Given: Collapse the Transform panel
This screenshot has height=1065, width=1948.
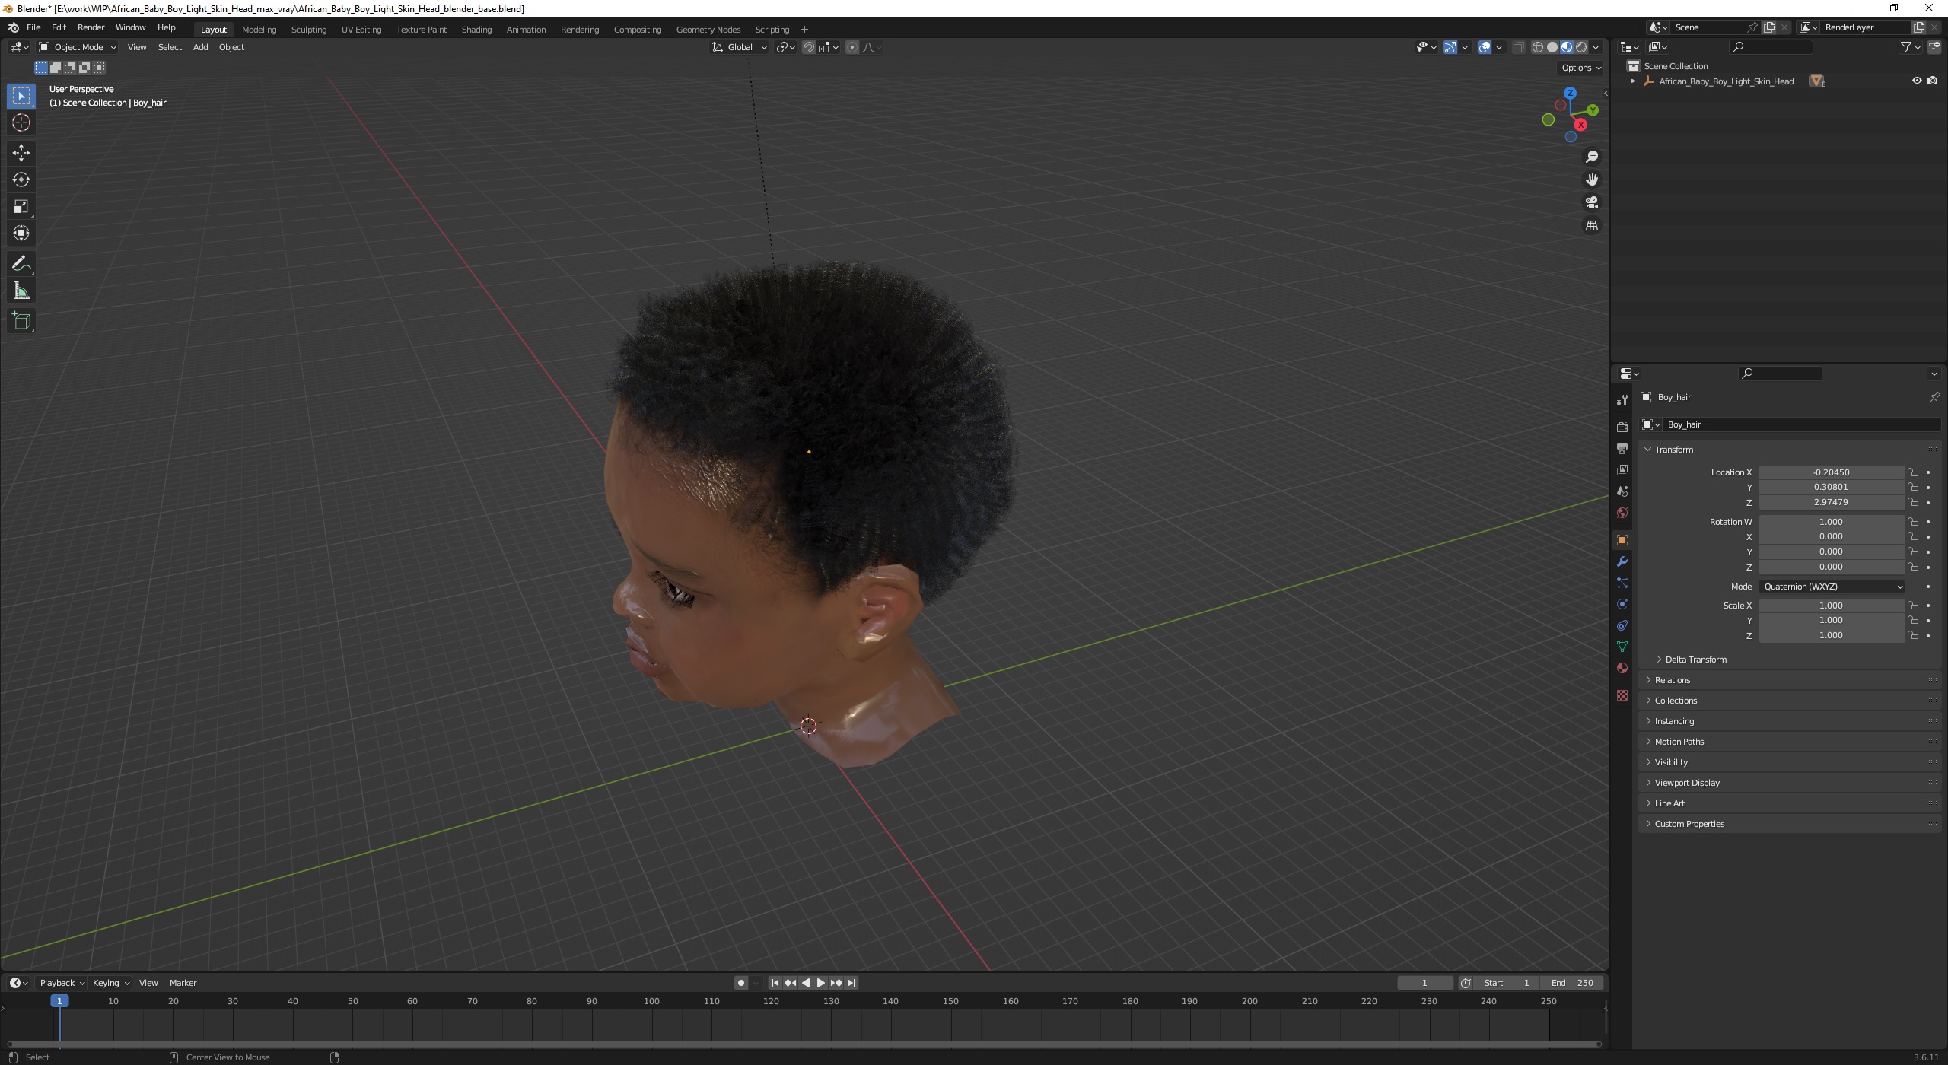Looking at the screenshot, I should (x=1648, y=450).
